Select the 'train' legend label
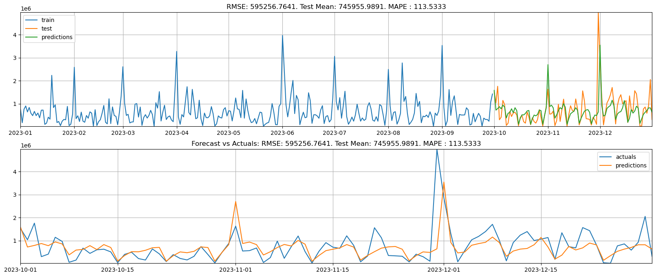The image size is (656, 277). click(x=48, y=20)
